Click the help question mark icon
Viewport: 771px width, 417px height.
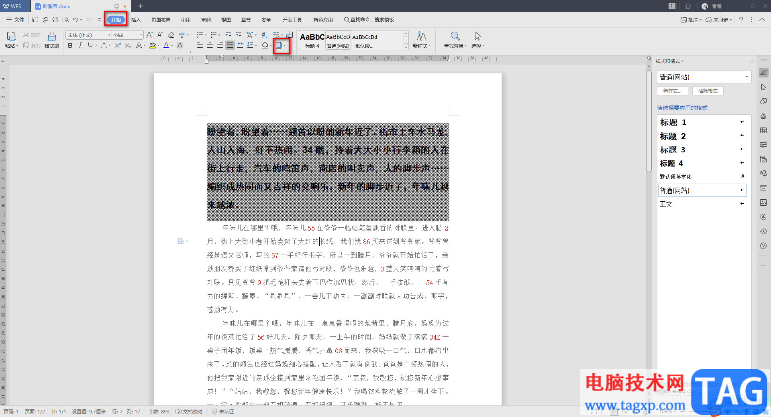pos(741,20)
